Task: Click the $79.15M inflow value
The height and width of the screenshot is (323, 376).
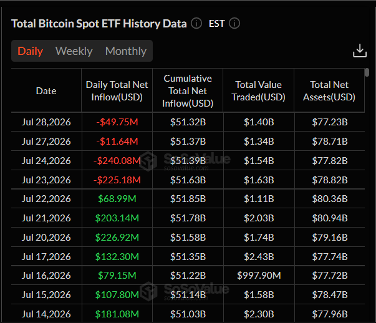Action: [117, 276]
